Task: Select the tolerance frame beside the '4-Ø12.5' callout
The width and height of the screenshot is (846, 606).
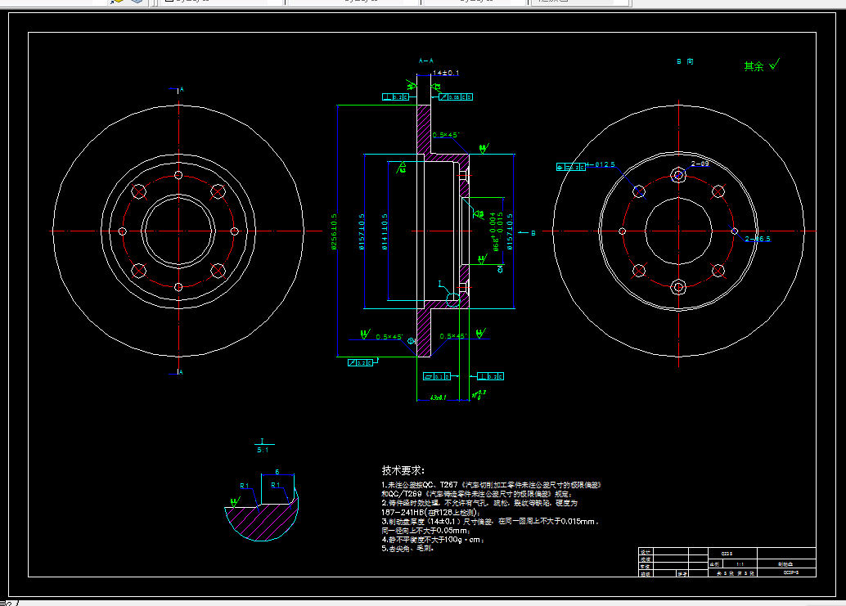Action: [571, 167]
